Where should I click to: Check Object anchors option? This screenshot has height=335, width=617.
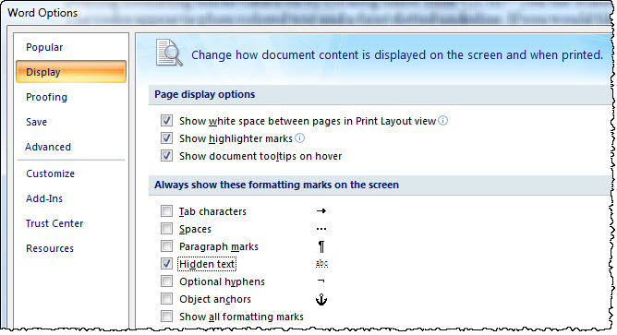pyautogui.click(x=166, y=299)
